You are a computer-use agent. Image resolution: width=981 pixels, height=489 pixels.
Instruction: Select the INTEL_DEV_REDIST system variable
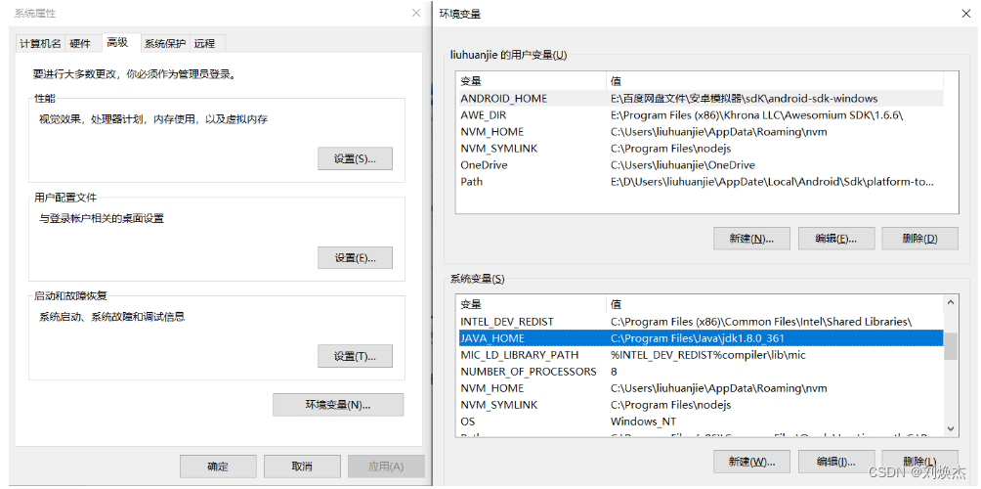pyautogui.click(x=700, y=321)
